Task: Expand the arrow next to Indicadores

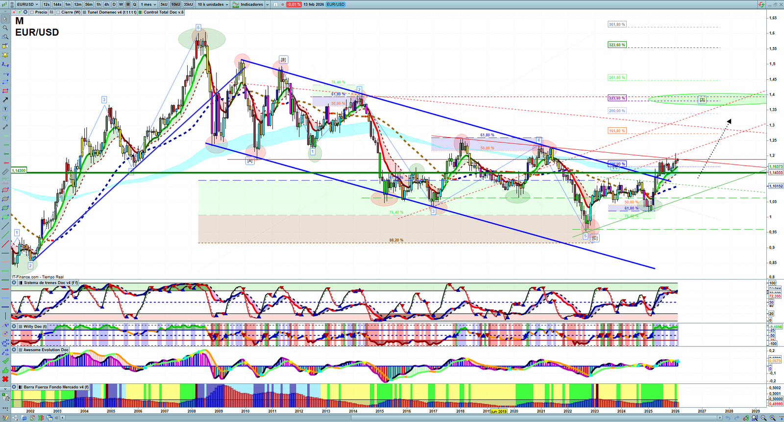Action: click(268, 4)
